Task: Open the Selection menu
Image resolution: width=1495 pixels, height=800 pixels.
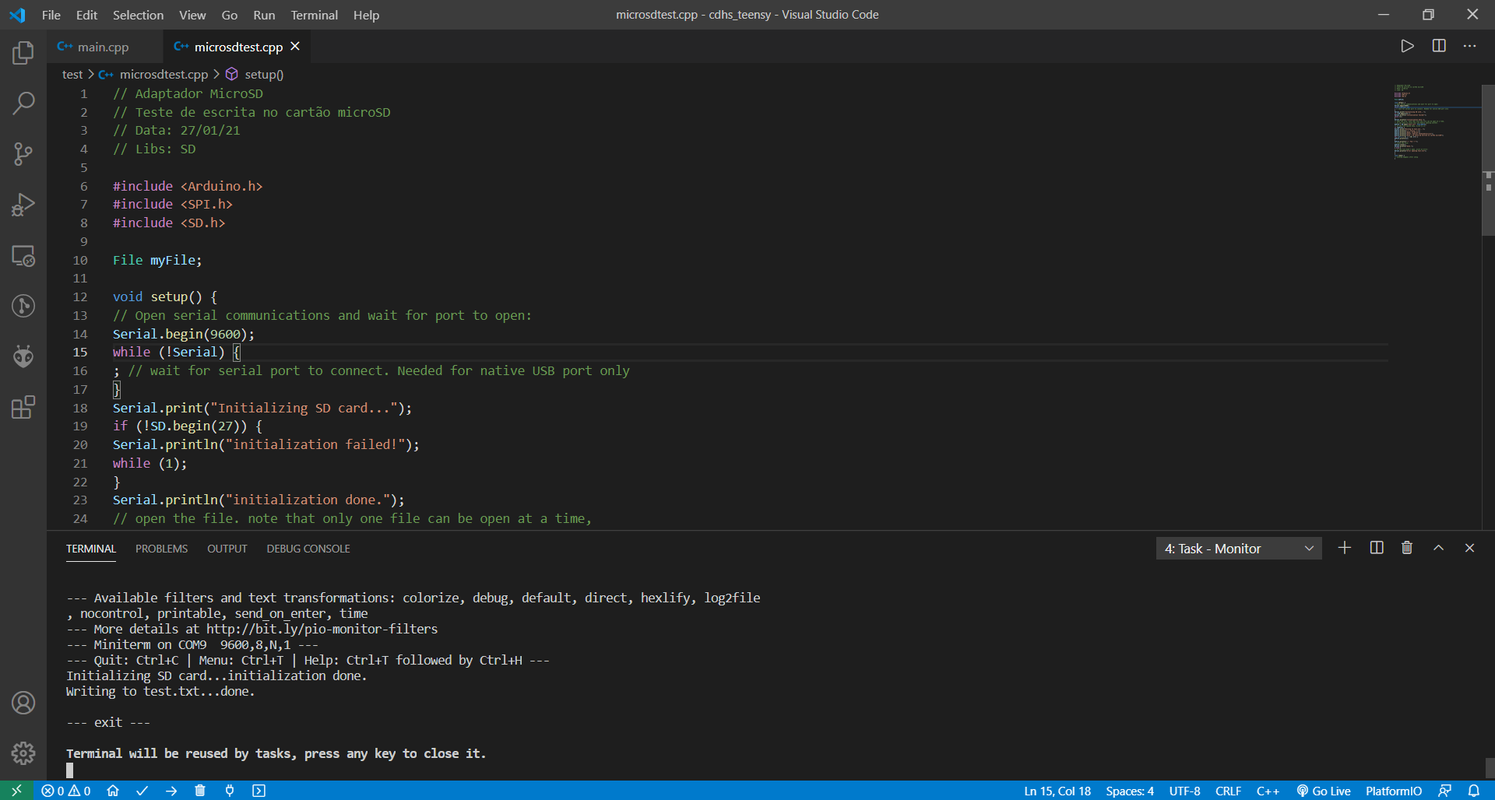Action: [138, 15]
